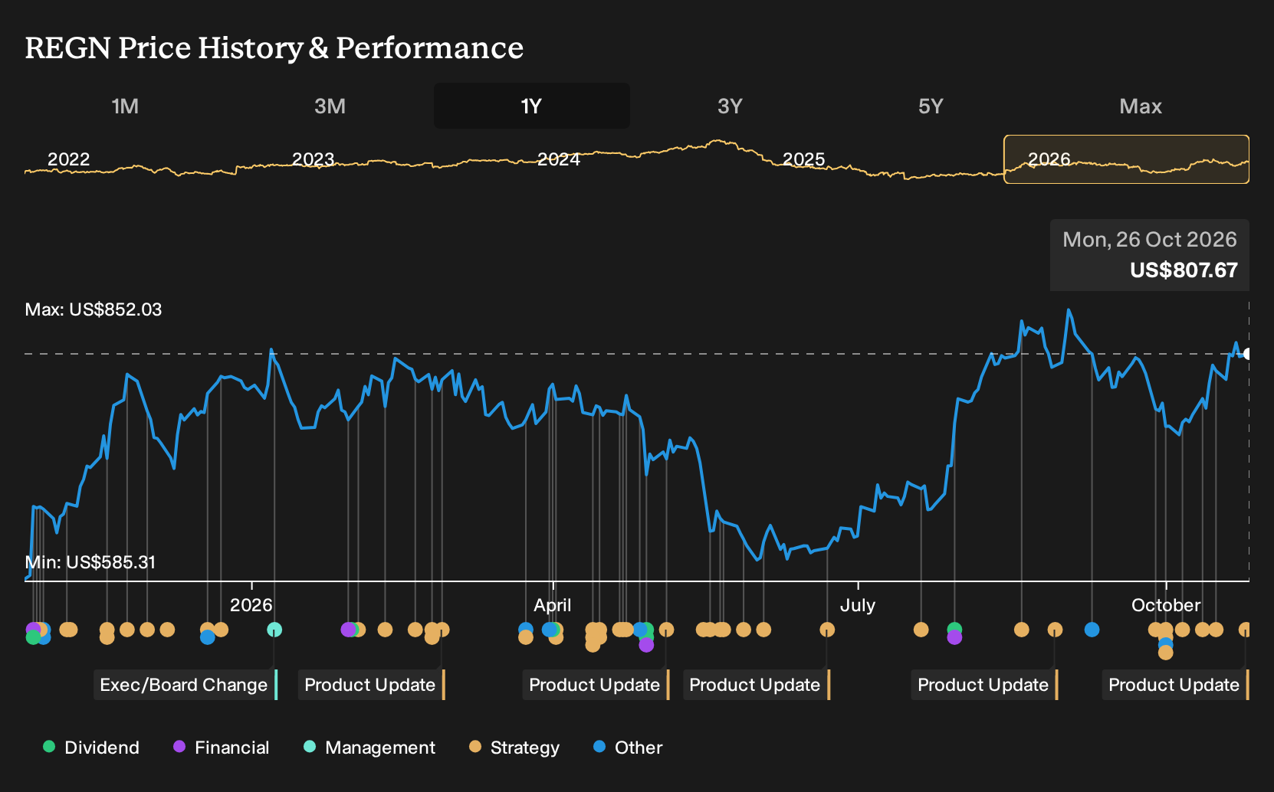
Task: Toggle the Other events legend item
Action: tap(628, 748)
